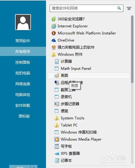Click the 关机 shutdown button
The height and width of the screenshot is (168, 135).
[20, 166]
